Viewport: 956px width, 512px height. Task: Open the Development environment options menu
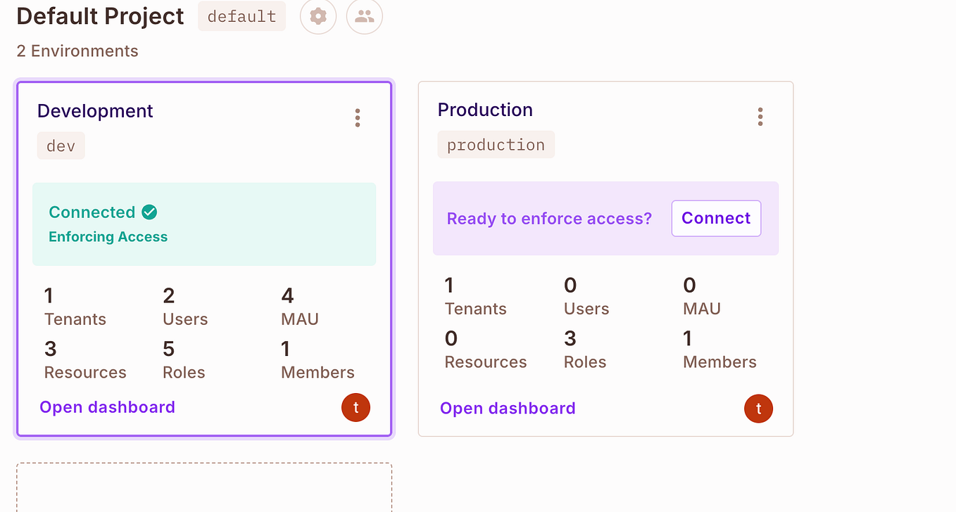(358, 117)
